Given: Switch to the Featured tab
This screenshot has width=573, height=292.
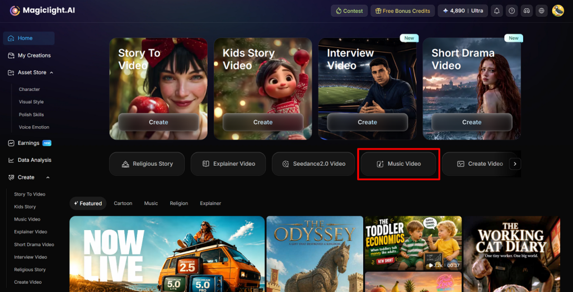Looking at the screenshot, I should 88,203.
